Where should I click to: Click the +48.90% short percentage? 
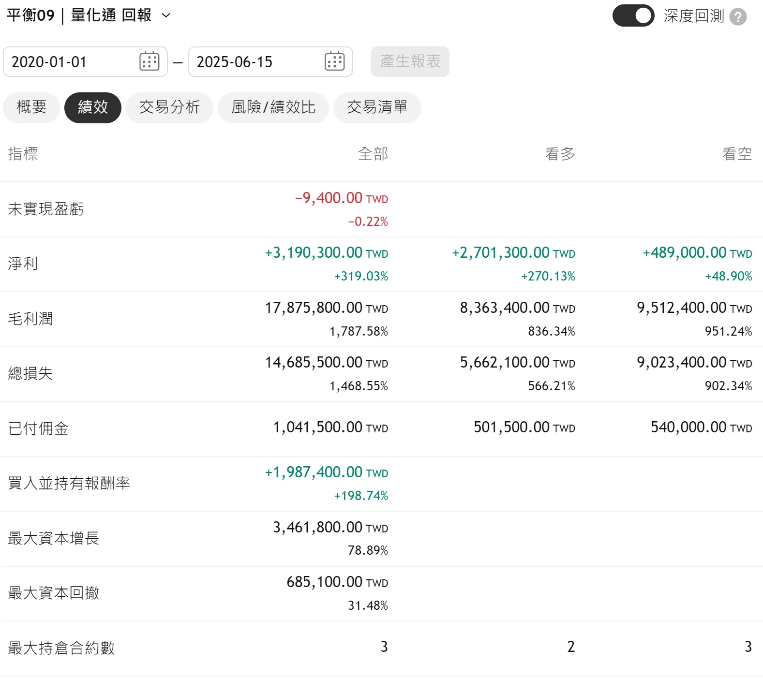(x=729, y=276)
